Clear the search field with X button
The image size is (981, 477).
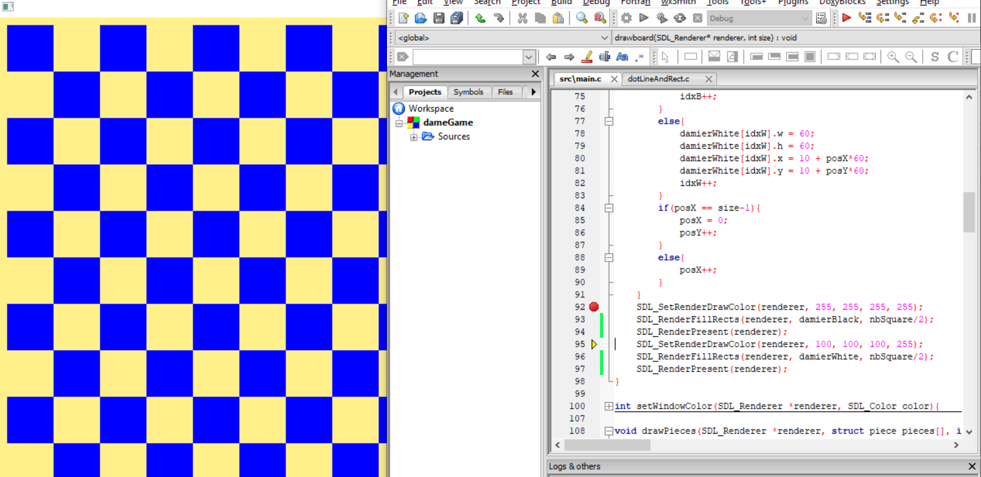tap(403, 57)
